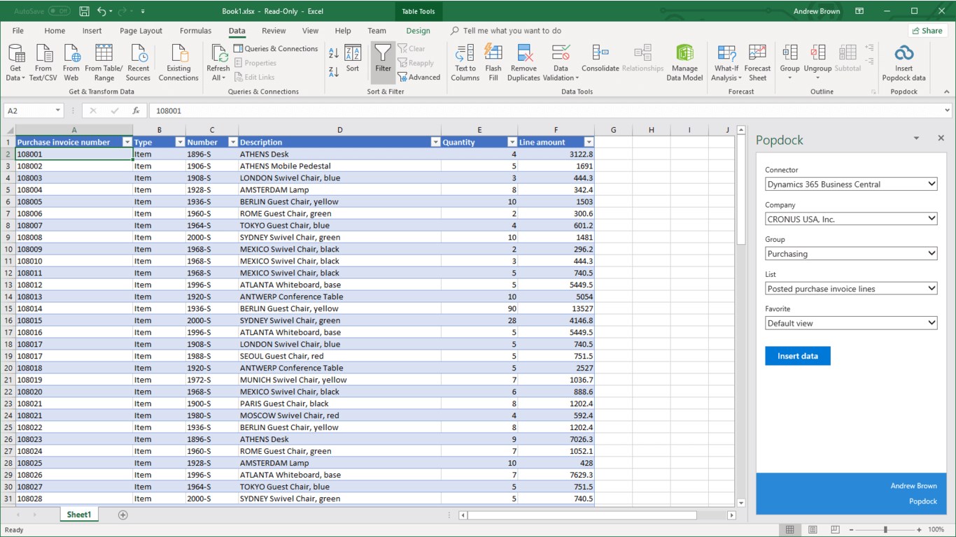
Task: Open Purchase invoice number filter dropdown
Action: pyautogui.click(x=127, y=142)
